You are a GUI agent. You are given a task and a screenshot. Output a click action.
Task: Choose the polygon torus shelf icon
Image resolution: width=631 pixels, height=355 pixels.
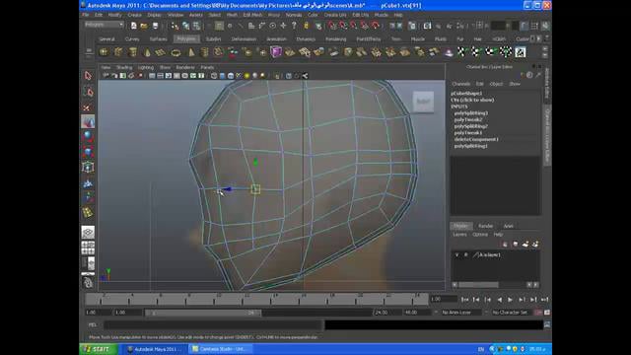(x=175, y=52)
